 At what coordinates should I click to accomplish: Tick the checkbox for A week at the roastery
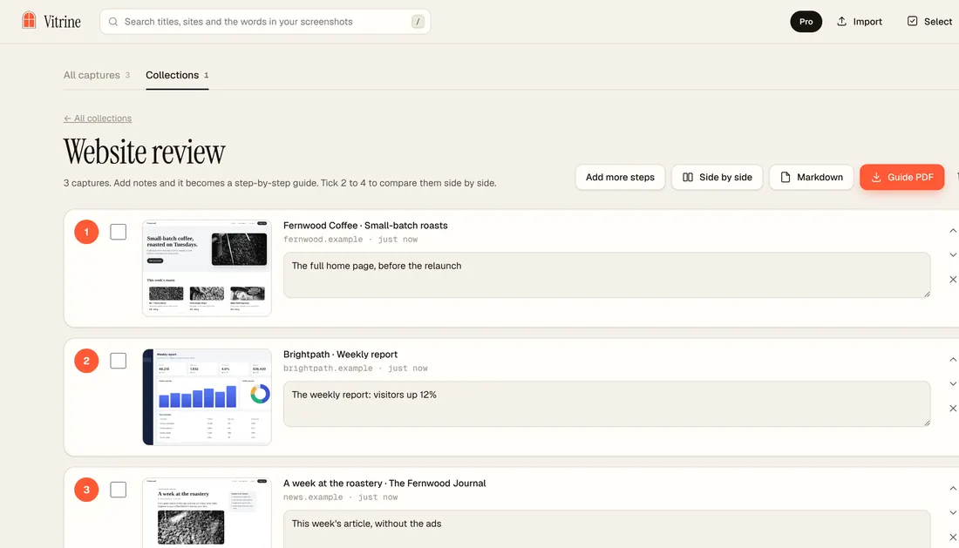coord(118,490)
